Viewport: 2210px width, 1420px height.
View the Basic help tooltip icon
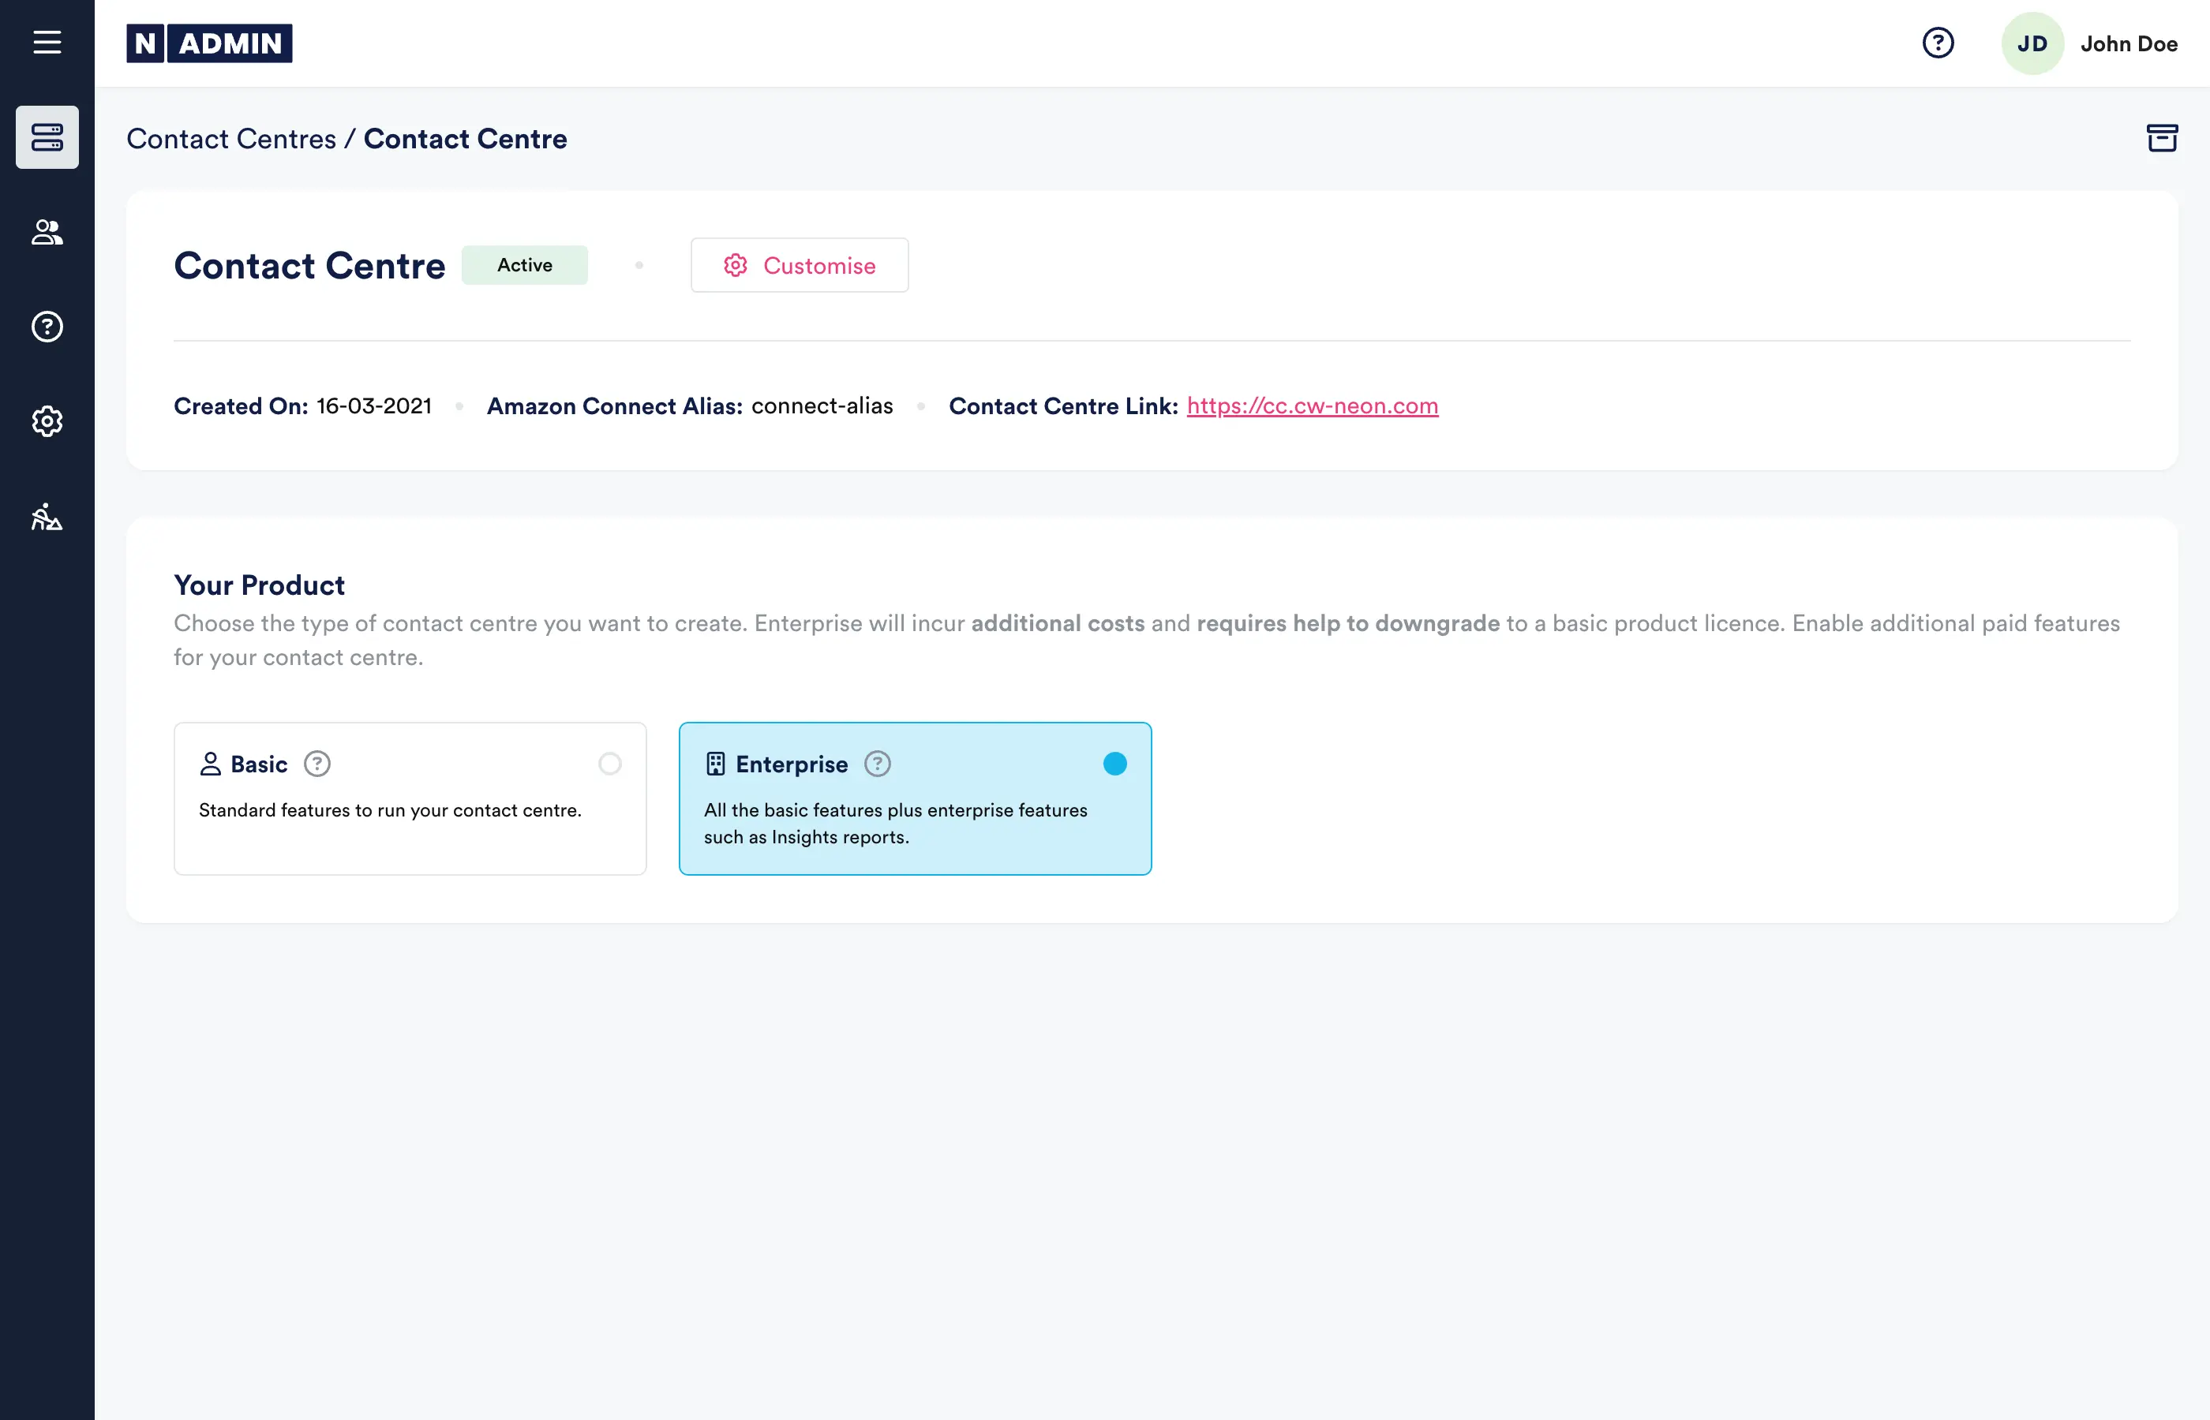(317, 764)
